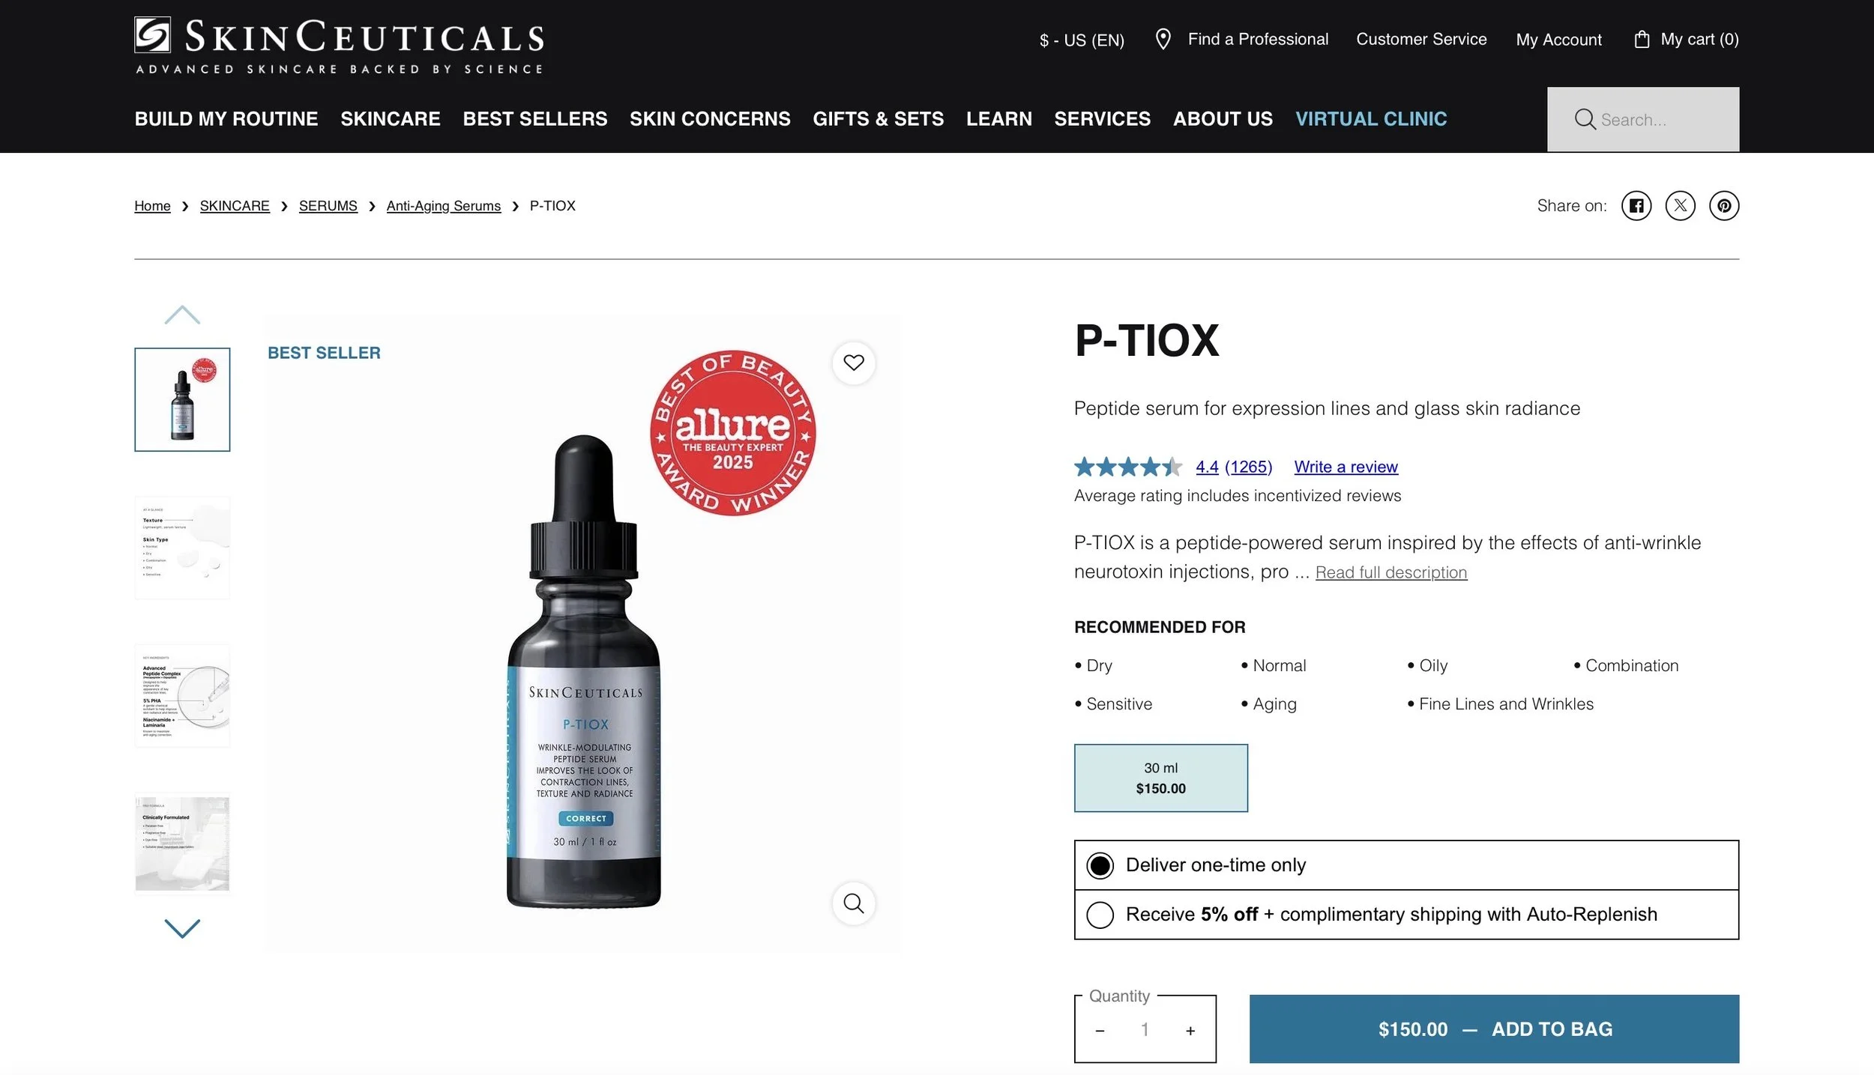
Task: Open My cart bag icon
Action: [x=1641, y=39]
